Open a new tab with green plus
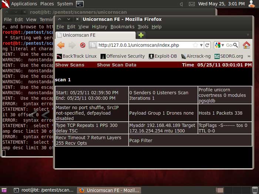259x194 pixels. [x=141, y=35]
